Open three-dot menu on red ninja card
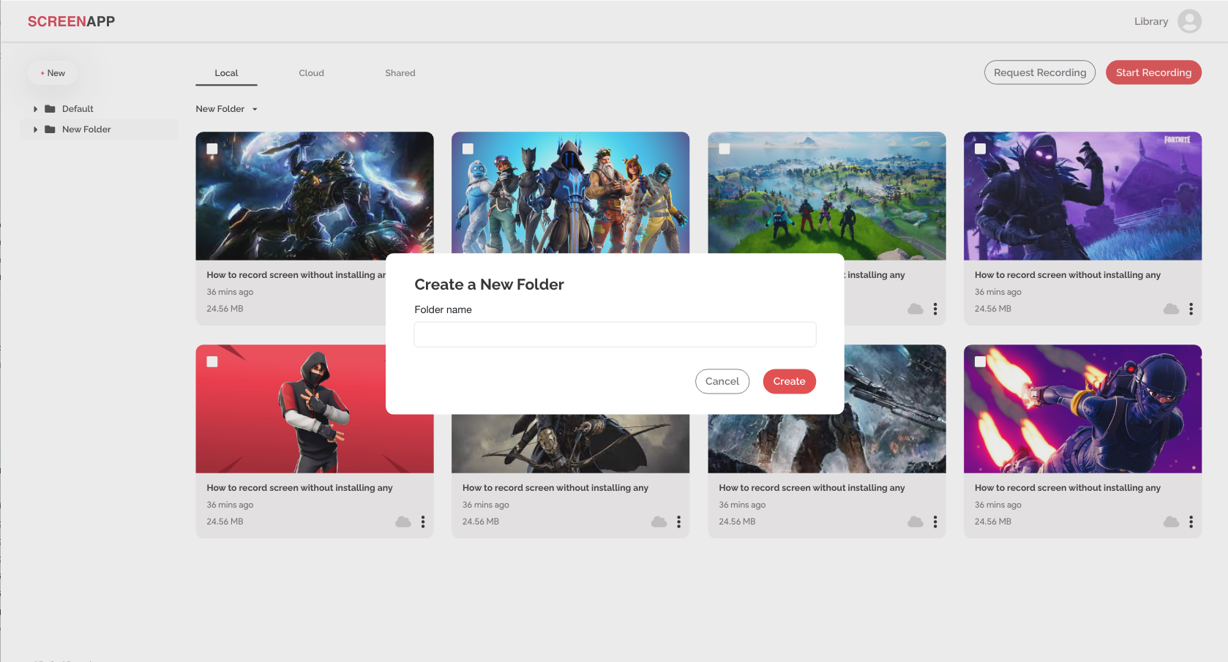1228x662 pixels. 423,522
